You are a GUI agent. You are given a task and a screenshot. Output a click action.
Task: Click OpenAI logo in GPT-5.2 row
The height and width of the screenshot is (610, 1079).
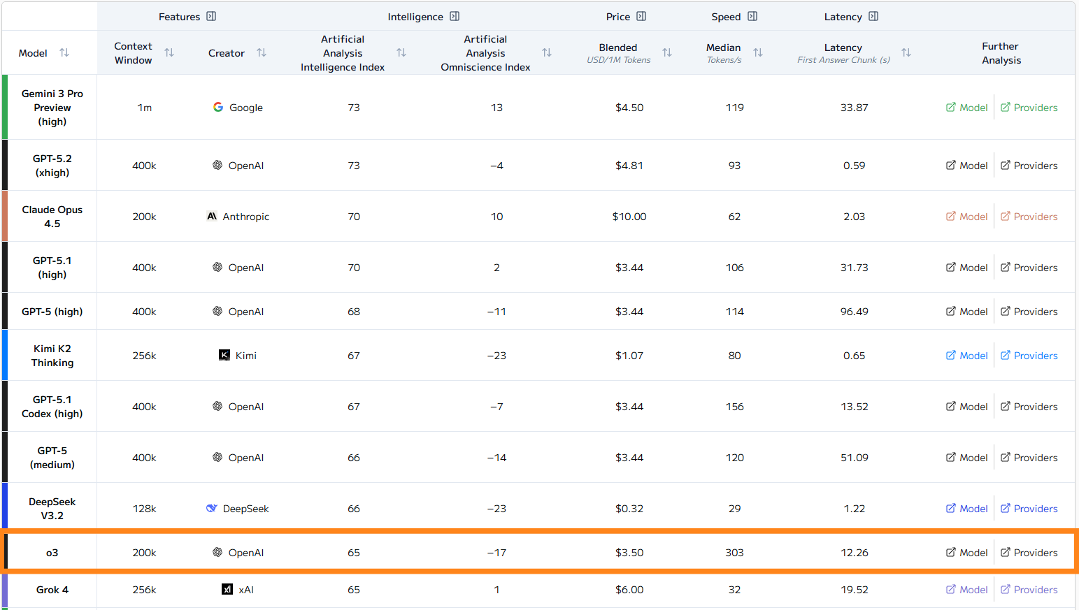pyautogui.click(x=217, y=165)
